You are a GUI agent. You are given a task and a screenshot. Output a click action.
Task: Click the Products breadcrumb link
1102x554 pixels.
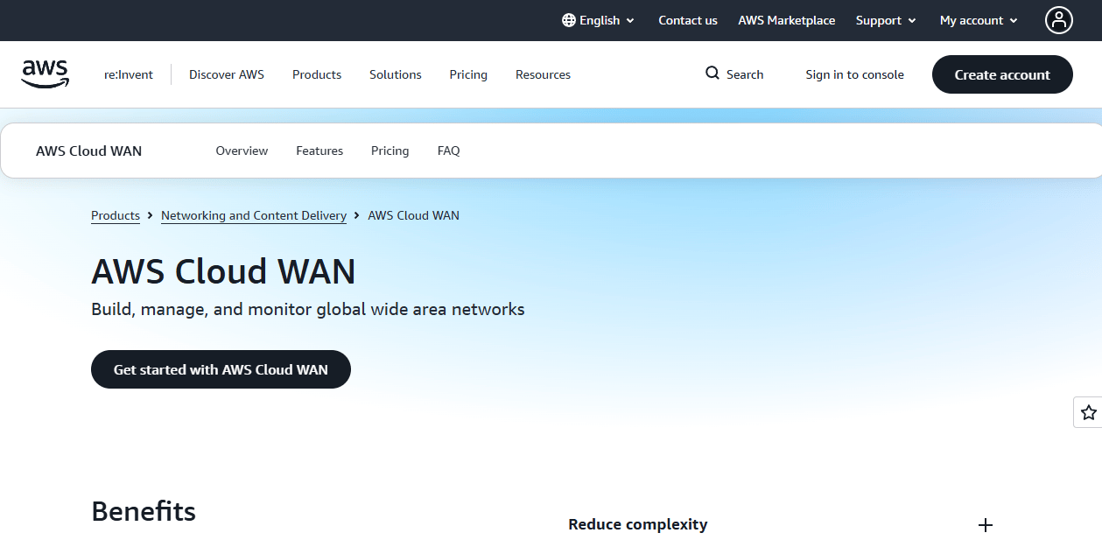click(x=116, y=215)
